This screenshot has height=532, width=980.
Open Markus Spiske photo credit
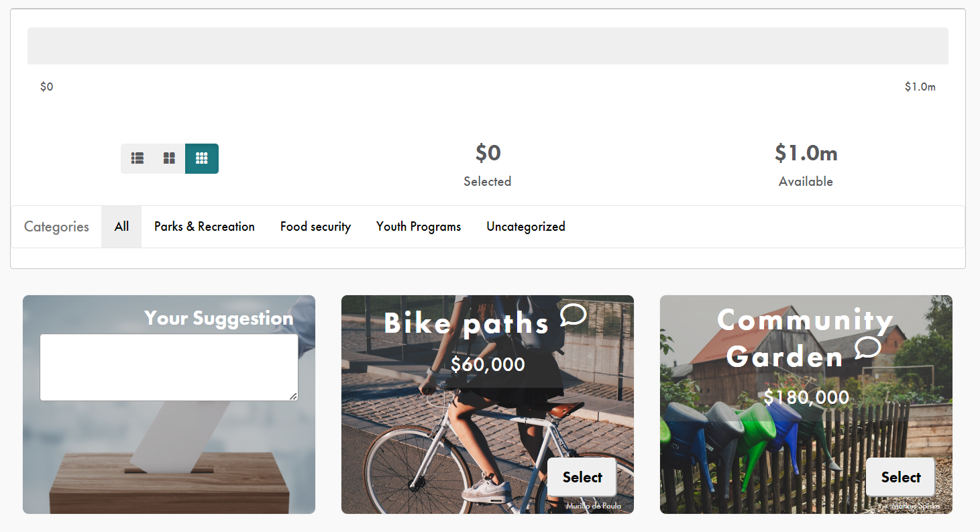915,507
